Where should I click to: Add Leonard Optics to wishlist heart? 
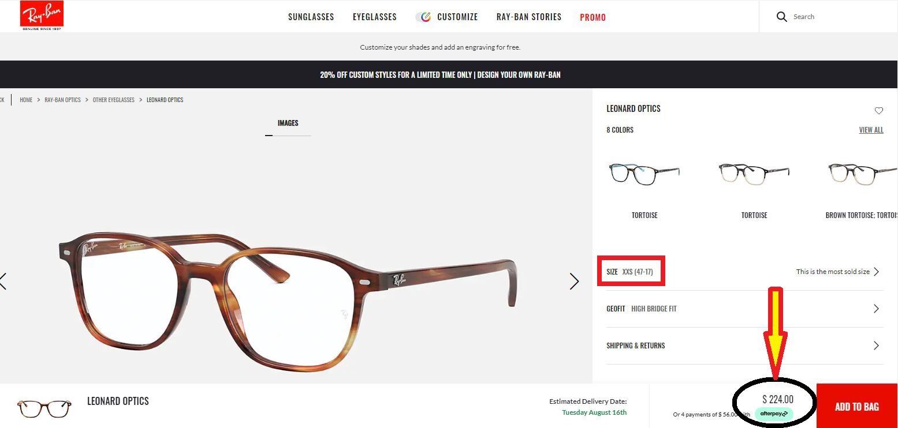(x=878, y=111)
